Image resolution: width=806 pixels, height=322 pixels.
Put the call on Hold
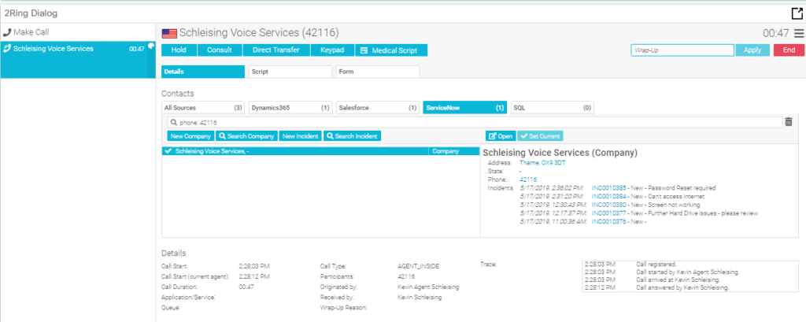click(x=178, y=50)
